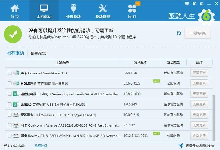Click 无需更新 button for USB3.0
Screen dimensions: 220x150
pyautogui.click(x=199, y=104)
